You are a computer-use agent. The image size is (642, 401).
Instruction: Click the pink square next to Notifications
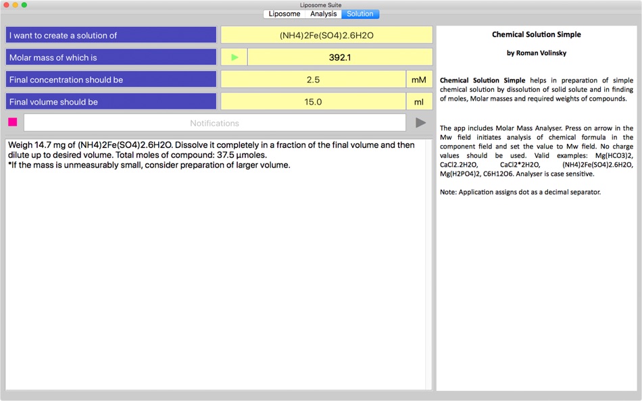click(x=13, y=122)
